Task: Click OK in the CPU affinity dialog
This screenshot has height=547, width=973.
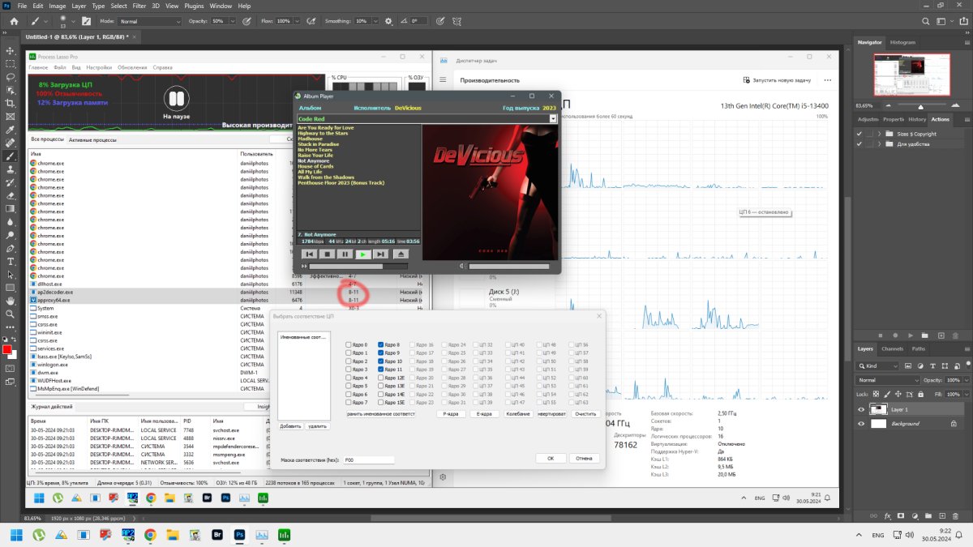Action: [551, 458]
